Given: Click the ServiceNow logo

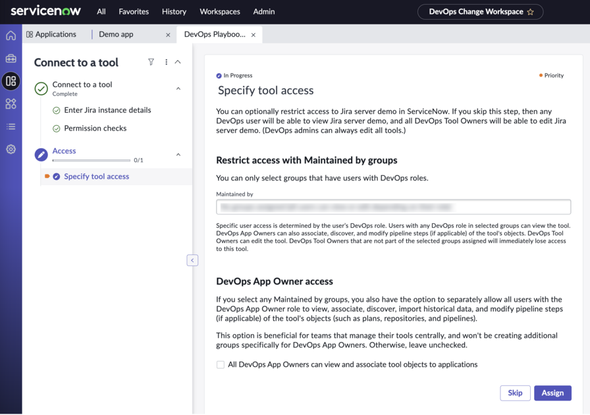Looking at the screenshot, I should click(45, 11).
